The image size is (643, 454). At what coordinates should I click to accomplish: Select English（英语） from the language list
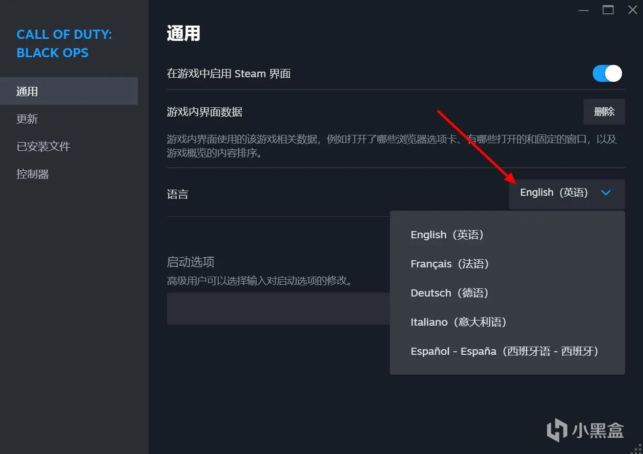507,235
